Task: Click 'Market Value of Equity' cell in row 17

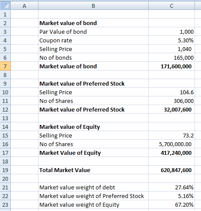Action: click(x=93, y=153)
